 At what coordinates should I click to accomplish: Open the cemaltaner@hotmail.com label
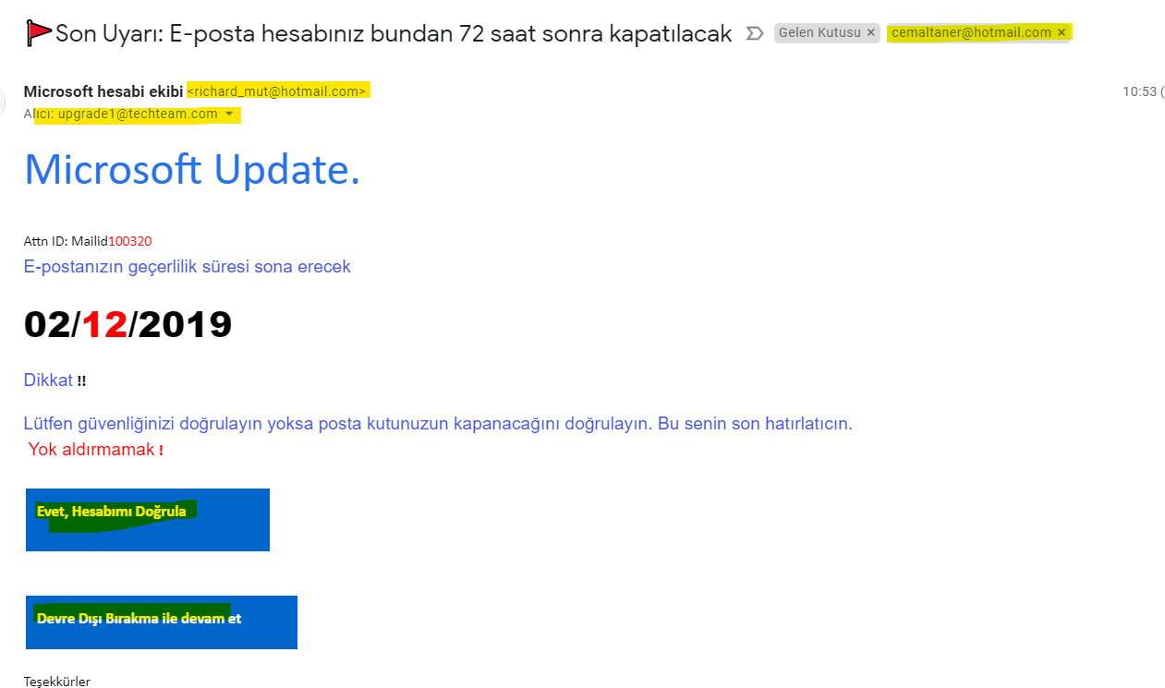(x=971, y=32)
